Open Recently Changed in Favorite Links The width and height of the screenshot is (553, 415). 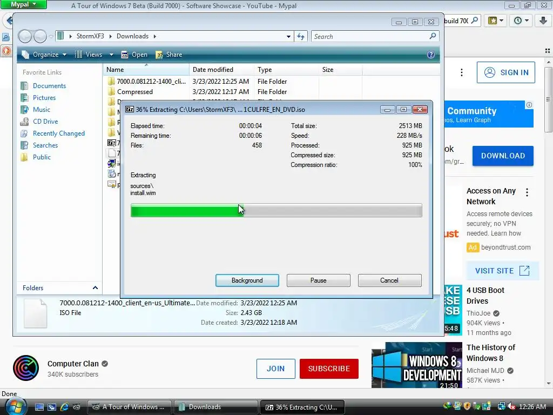pos(58,133)
